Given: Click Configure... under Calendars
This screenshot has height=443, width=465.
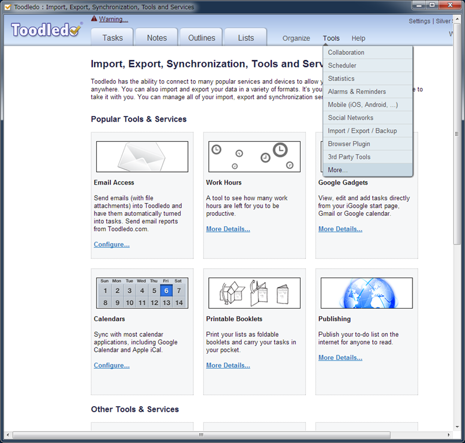Looking at the screenshot, I should 111,365.
